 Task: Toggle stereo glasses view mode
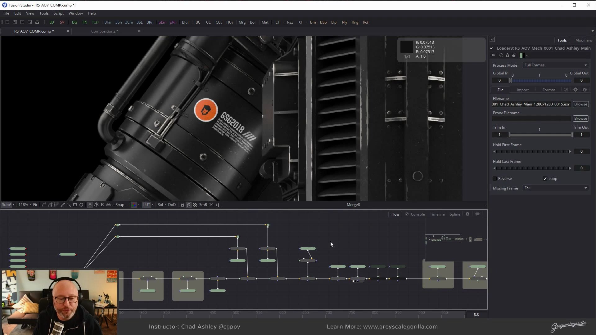109,205
